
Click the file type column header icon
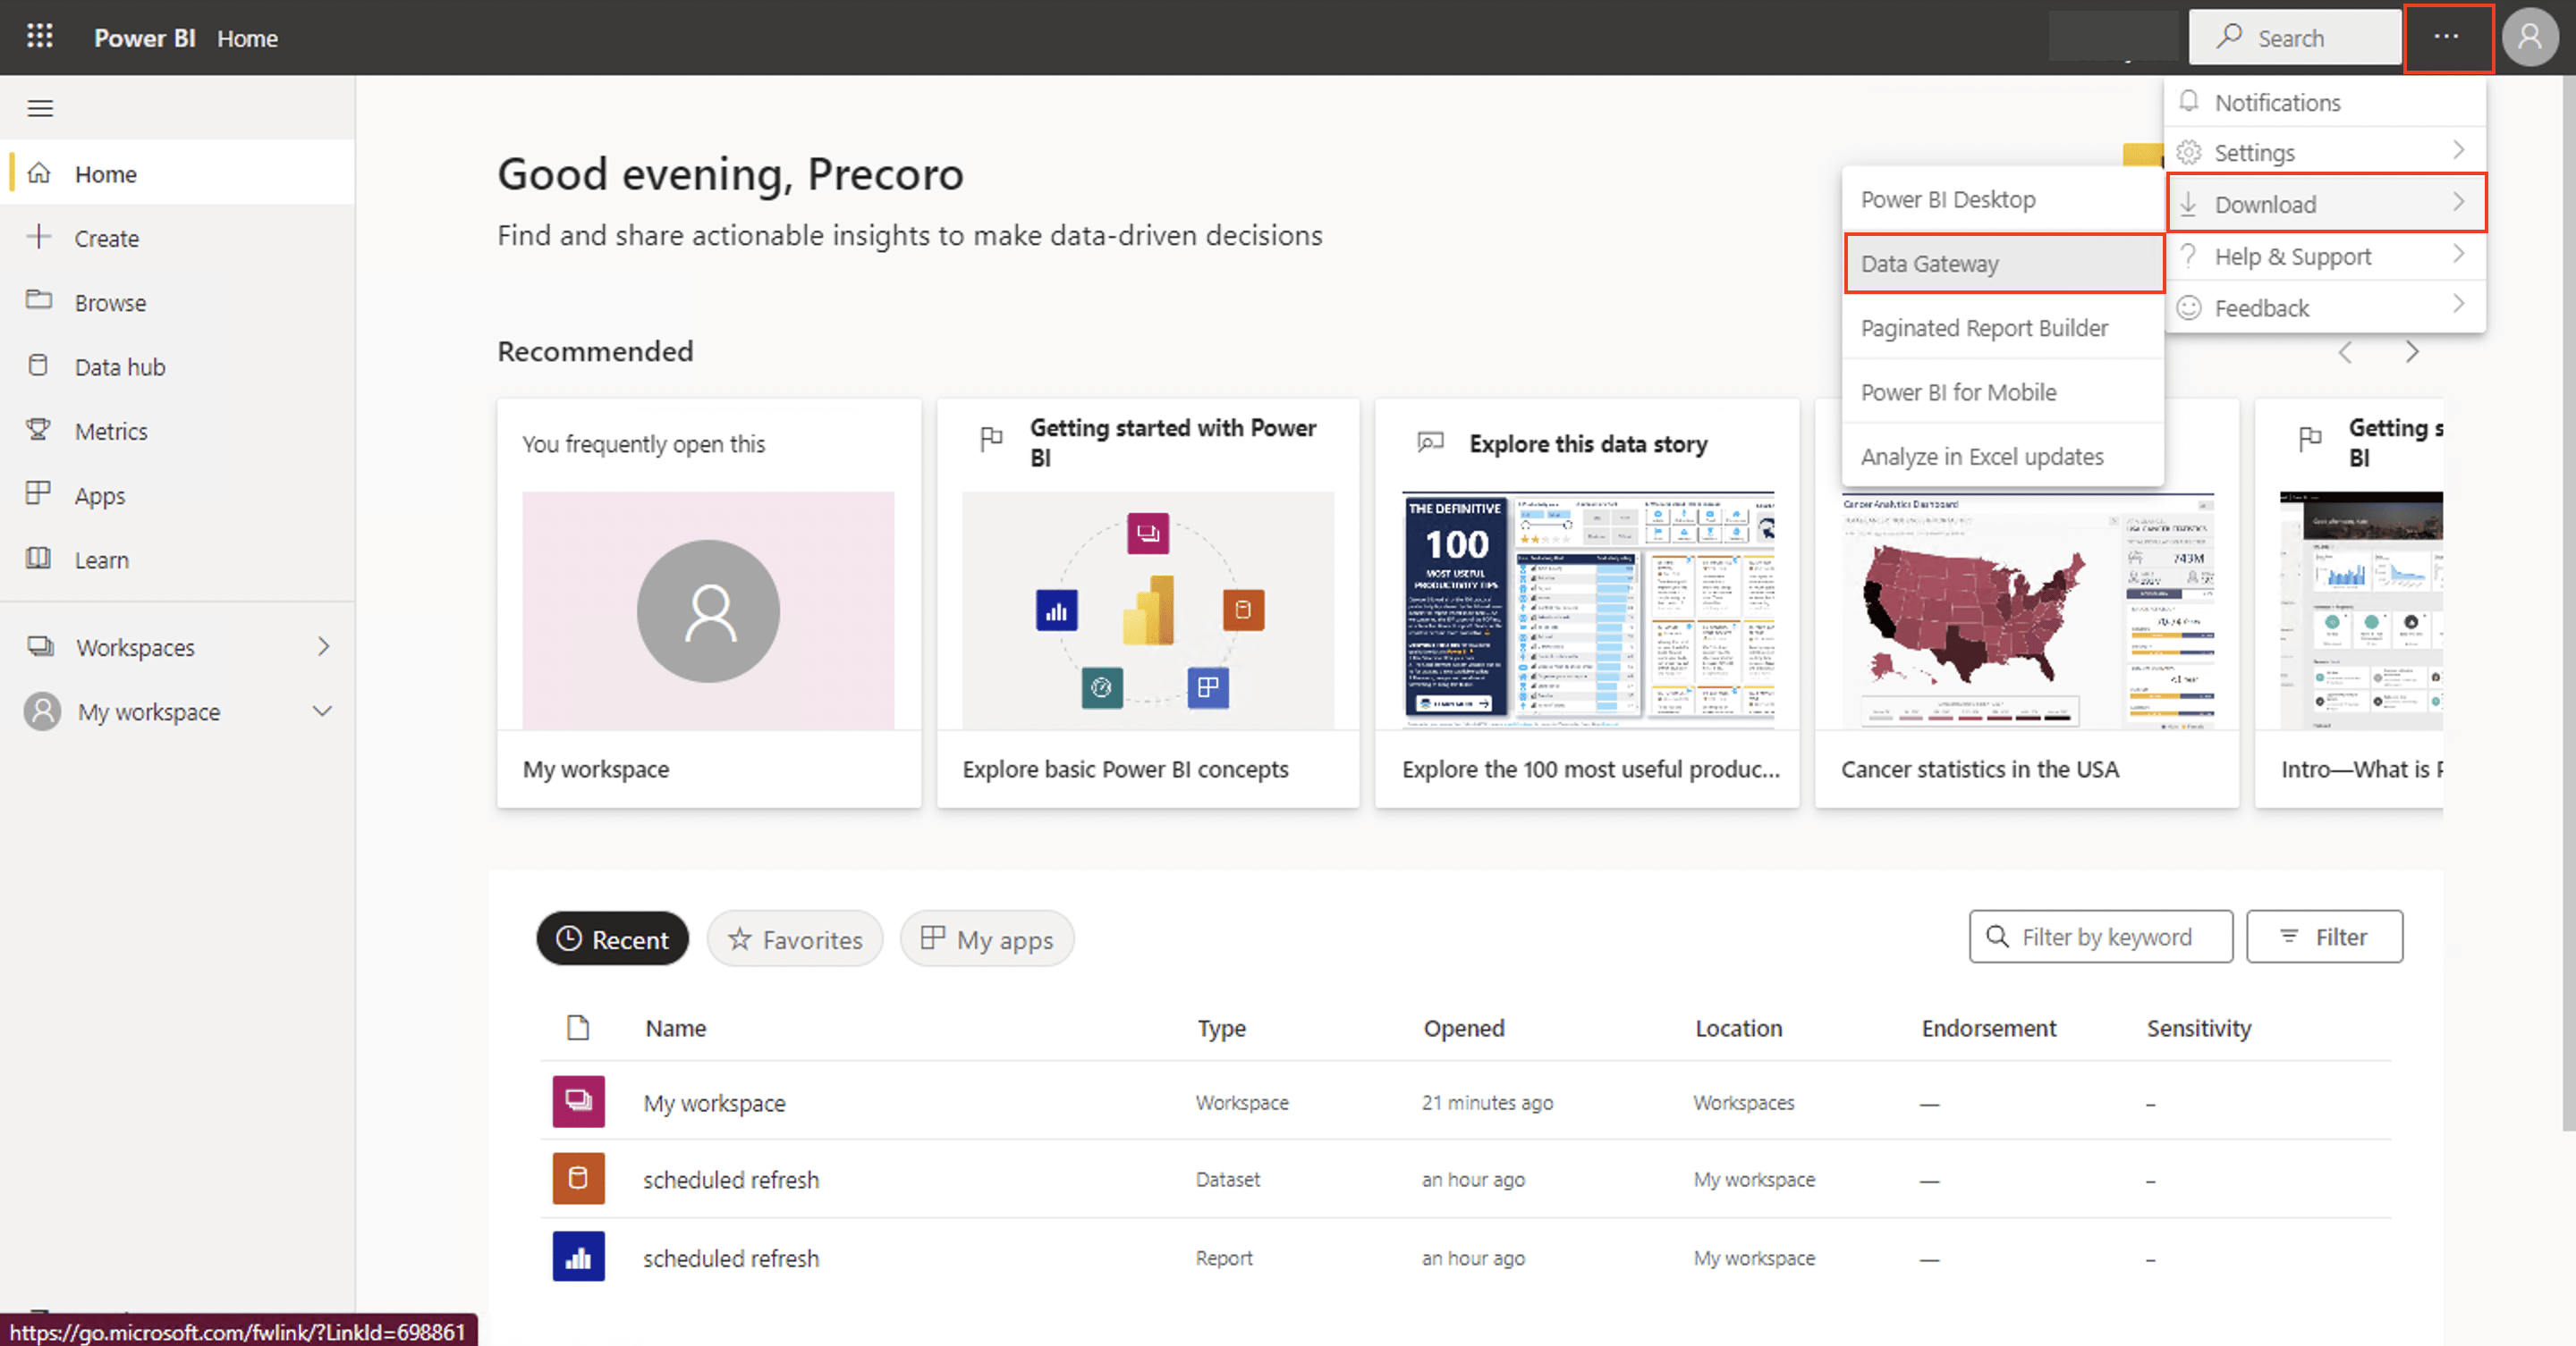tap(578, 1027)
